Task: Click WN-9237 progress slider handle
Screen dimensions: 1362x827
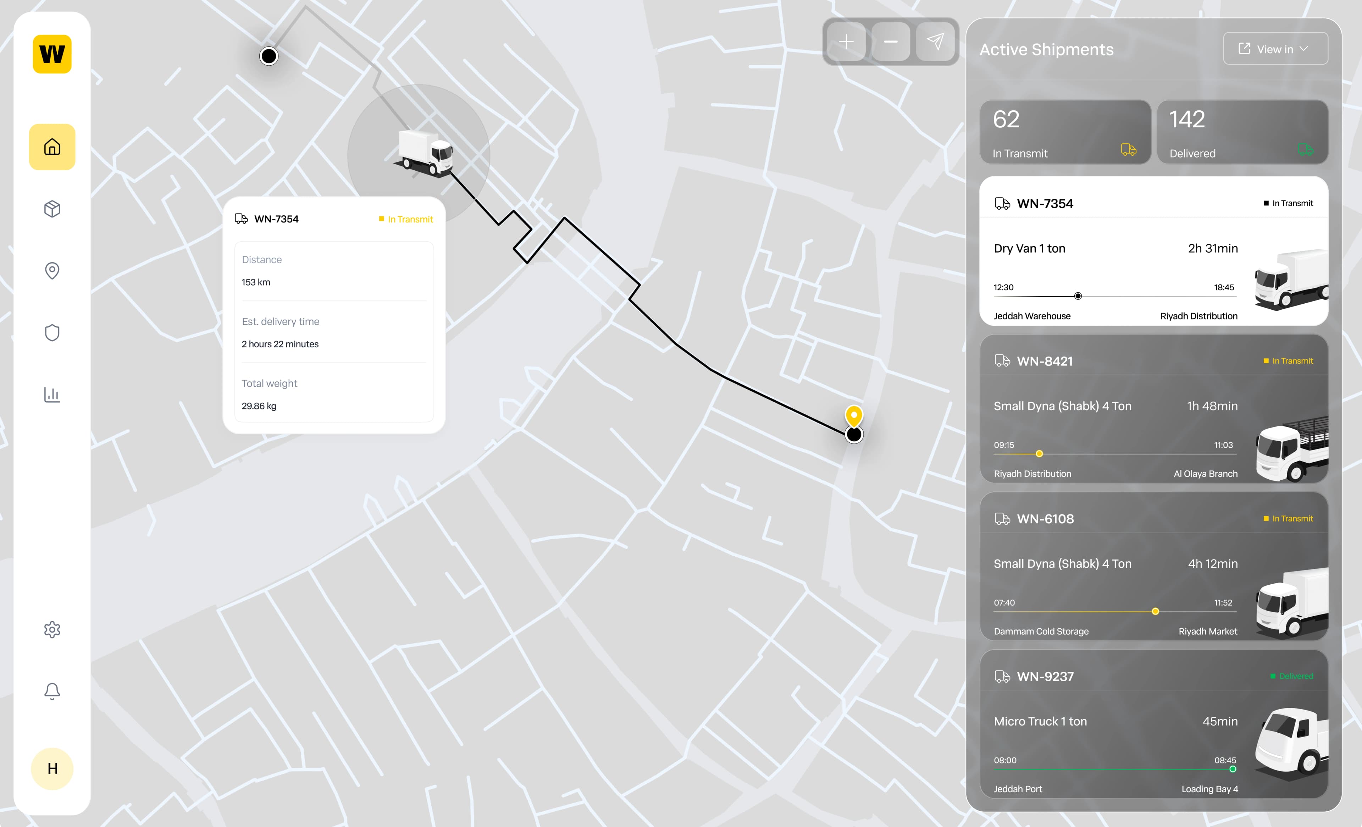Action: coord(1233,769)
